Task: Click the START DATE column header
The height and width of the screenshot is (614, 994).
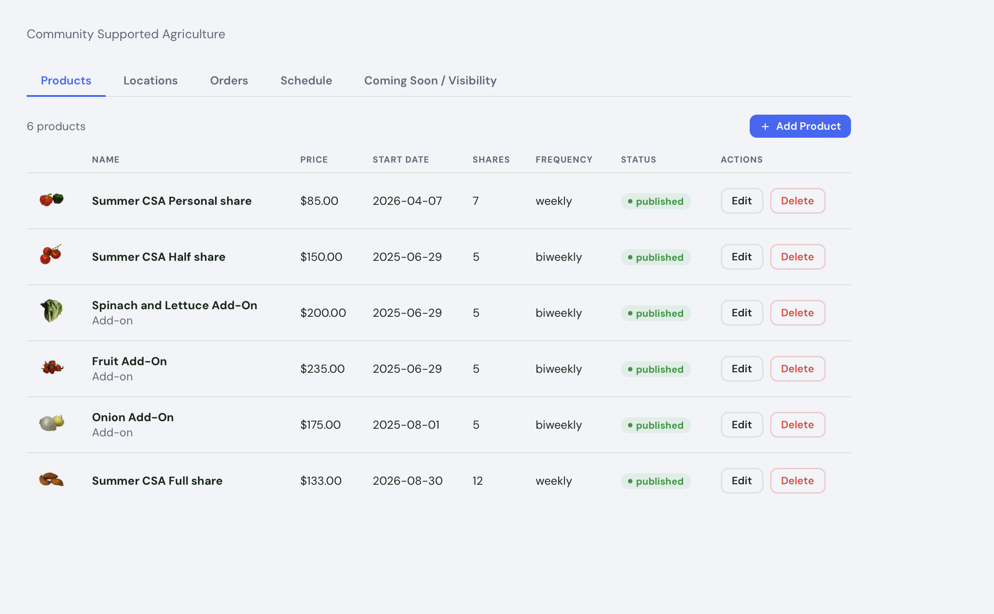Action: coord(401,159)
